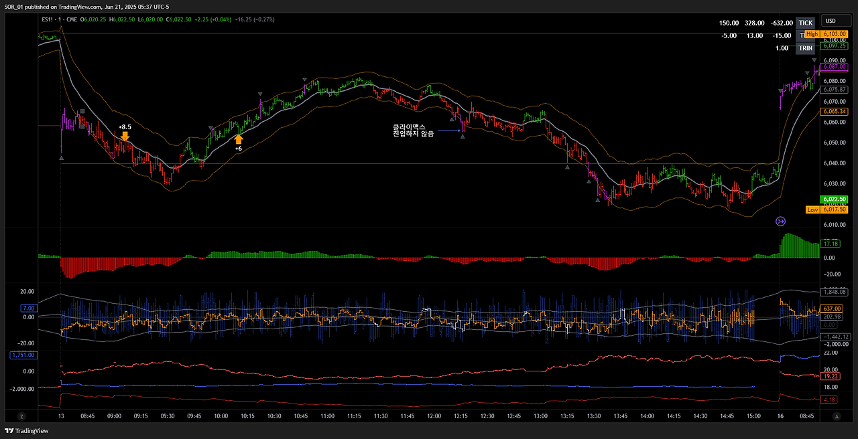Click the red label 4.18
This screenshot has width=858, height=439.
coord(830,400)
